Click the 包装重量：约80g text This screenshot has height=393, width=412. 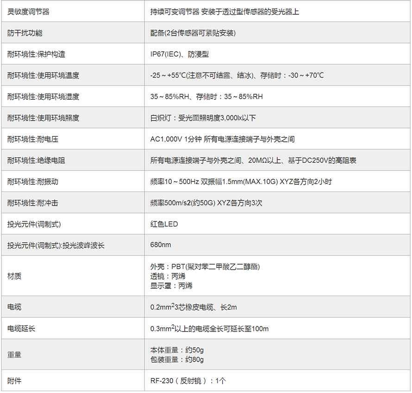177,359
